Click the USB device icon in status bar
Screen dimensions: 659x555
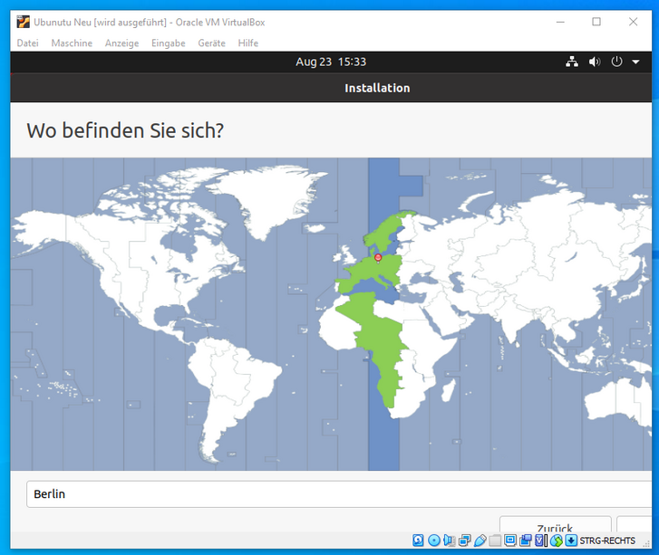click(480, 541)
